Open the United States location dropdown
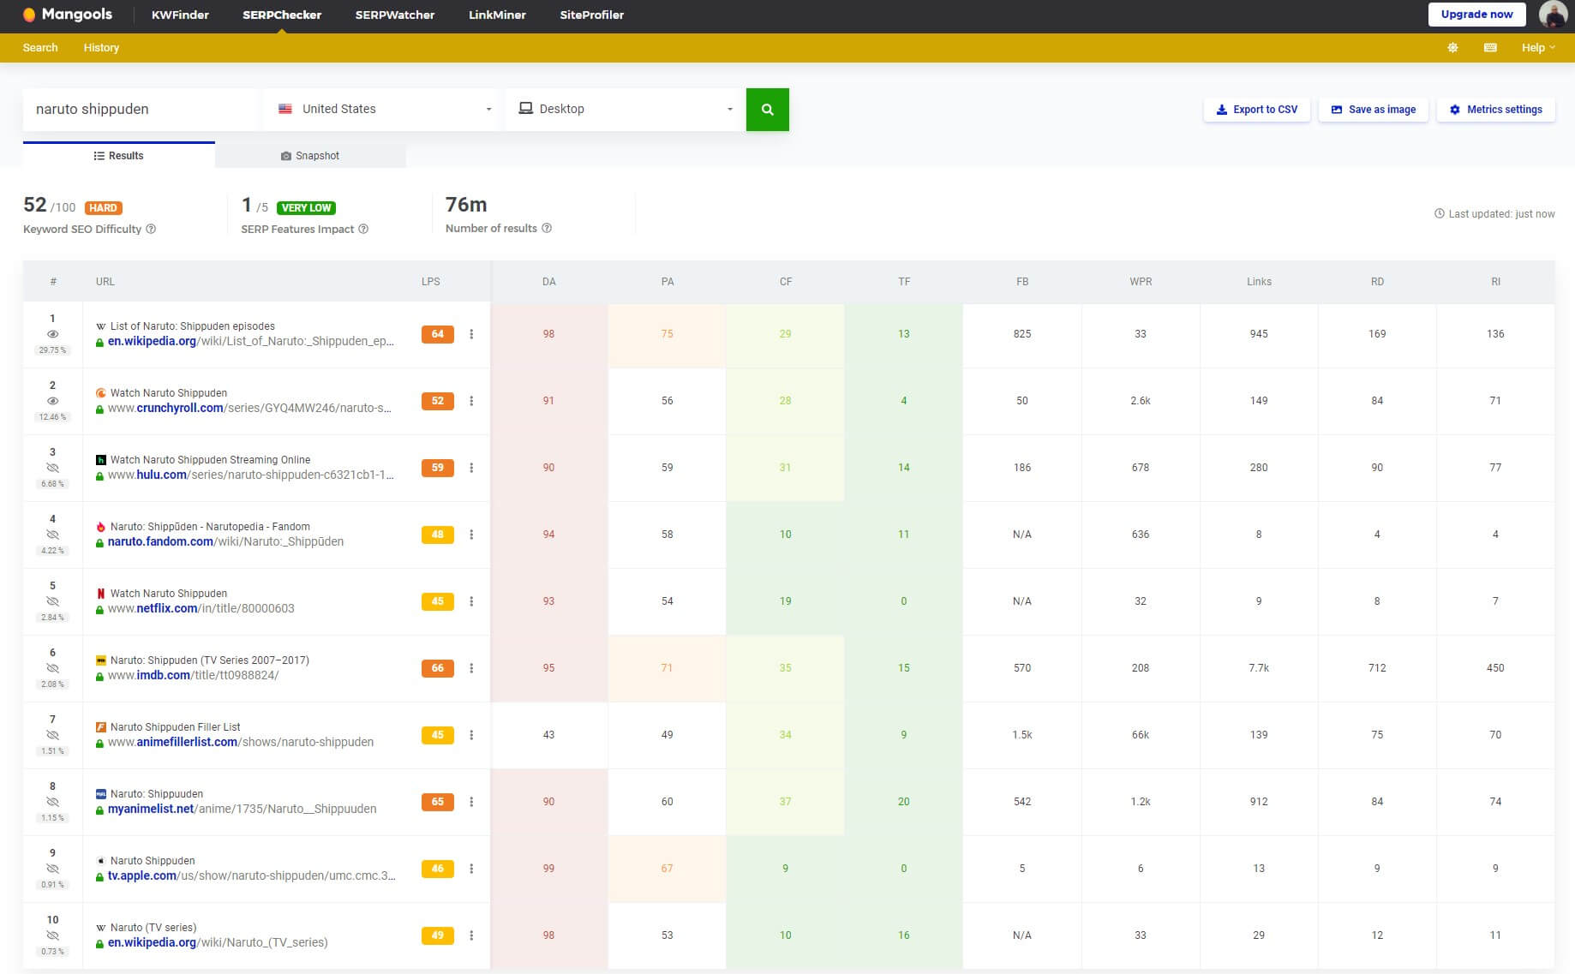This screenshot has height=974, width=1575. [x=382, y=110]
